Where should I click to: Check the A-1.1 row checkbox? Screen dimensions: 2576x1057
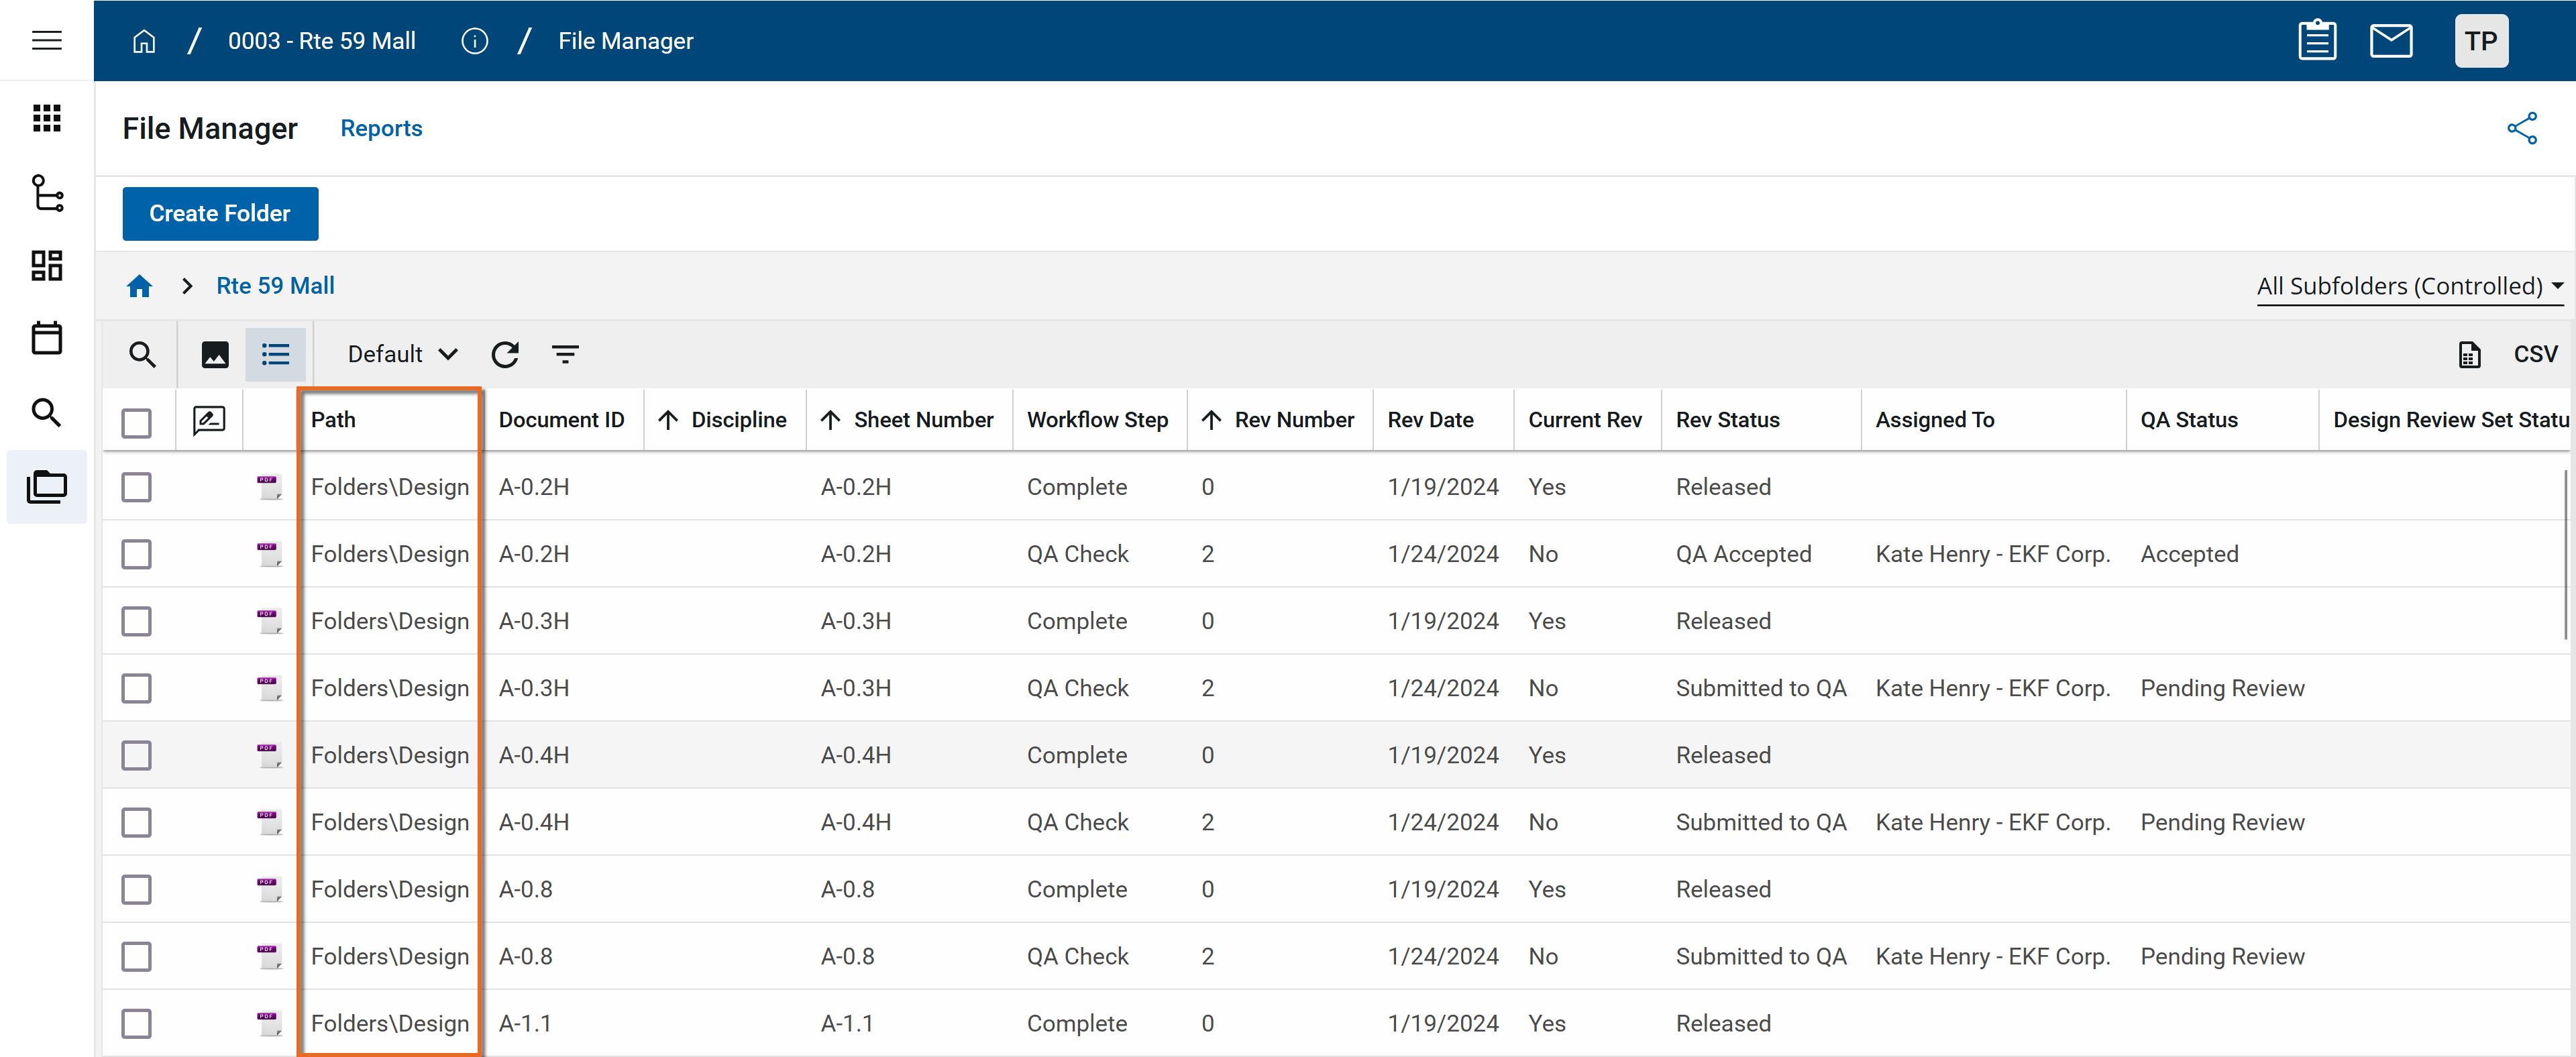(x=136, y=1023)
